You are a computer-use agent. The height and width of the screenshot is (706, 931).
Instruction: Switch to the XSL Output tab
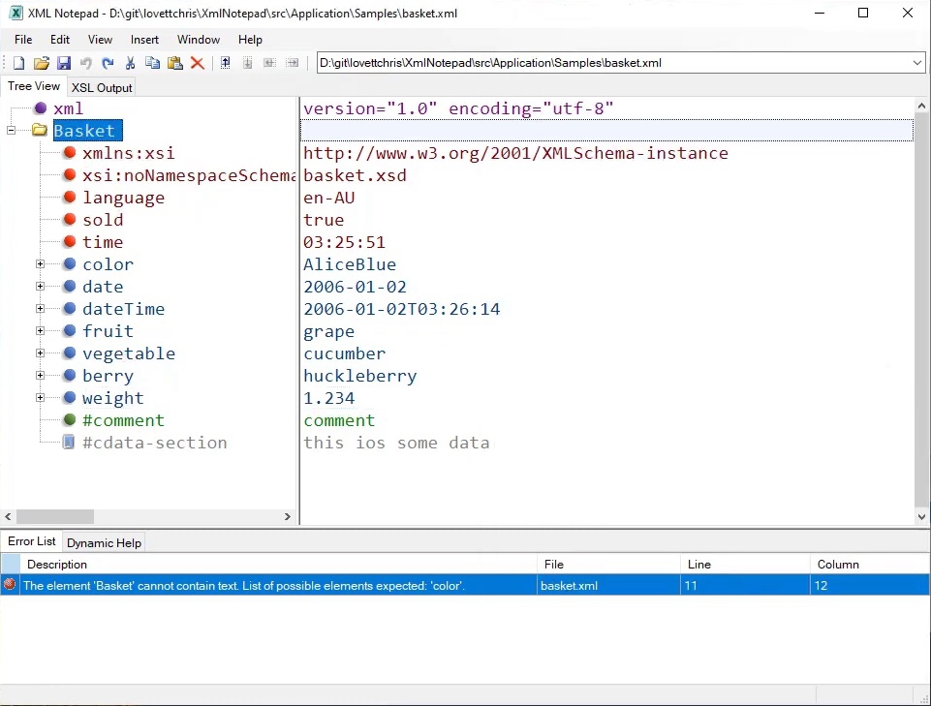coord(102,87)
